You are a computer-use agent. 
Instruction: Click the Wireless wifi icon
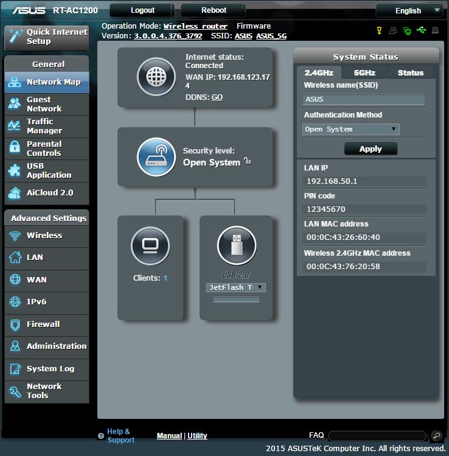click(x=15, y=236)
